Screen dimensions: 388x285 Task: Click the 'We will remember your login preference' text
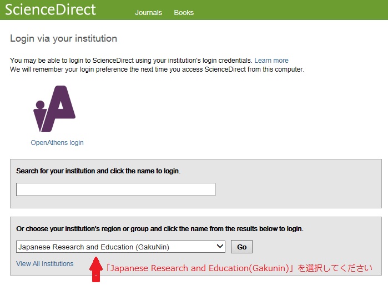pos(157,69)
